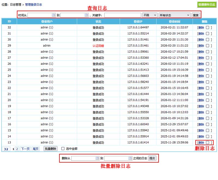Click 删除 link for log ID 13
This screenshot has height=180, width=218.
201,142
